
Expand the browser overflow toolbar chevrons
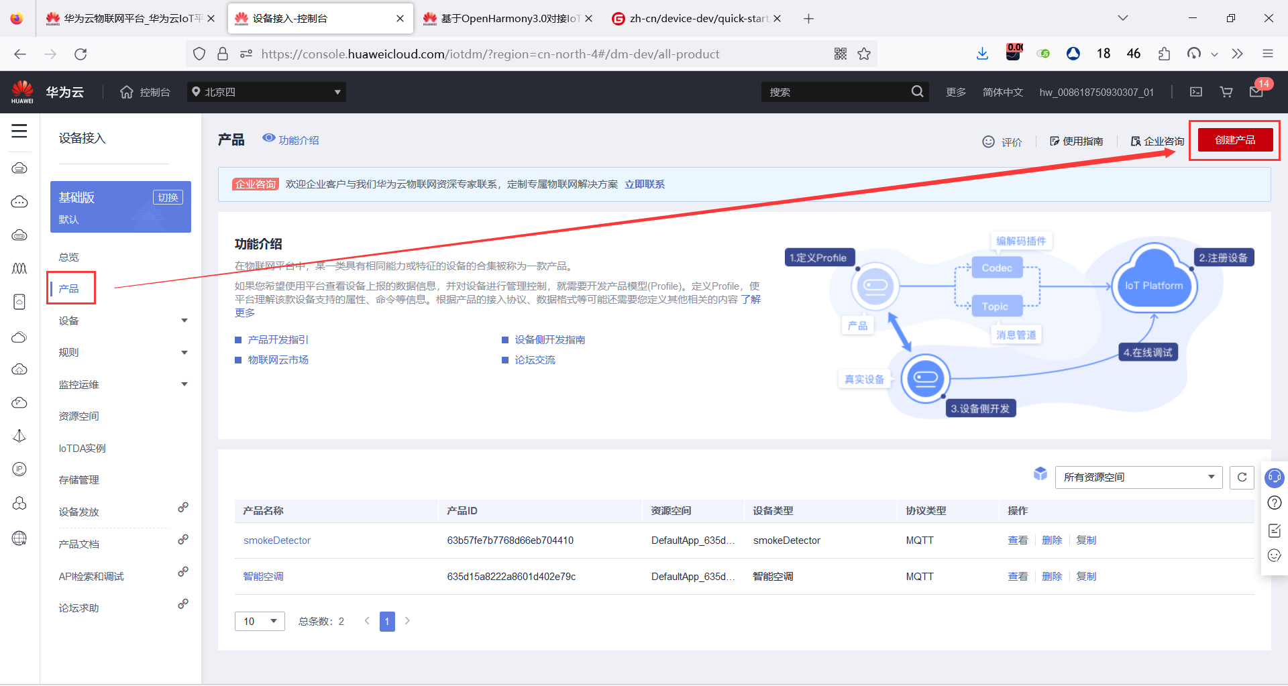1238,54
